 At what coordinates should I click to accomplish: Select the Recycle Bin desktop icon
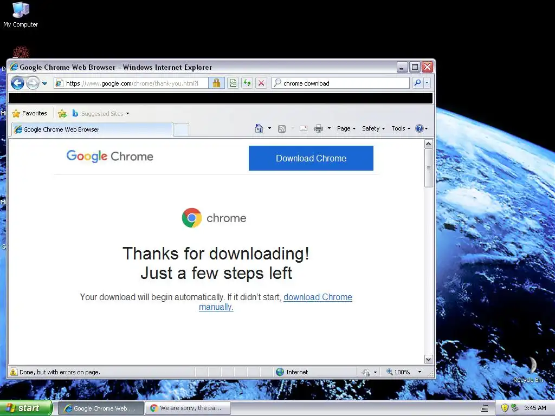tap(528, 369)
